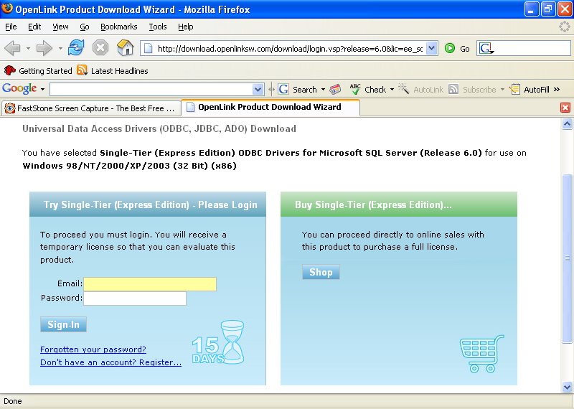The width and height of the screenshot is (574, 409).
Task: Open the Getting Started bookmark
Action: point(38,70)
